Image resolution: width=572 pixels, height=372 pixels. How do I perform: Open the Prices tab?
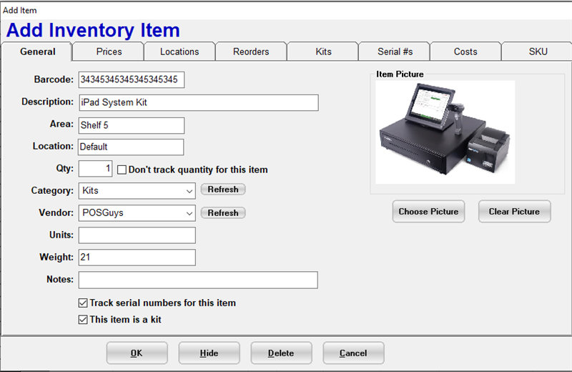coord(109,52)
